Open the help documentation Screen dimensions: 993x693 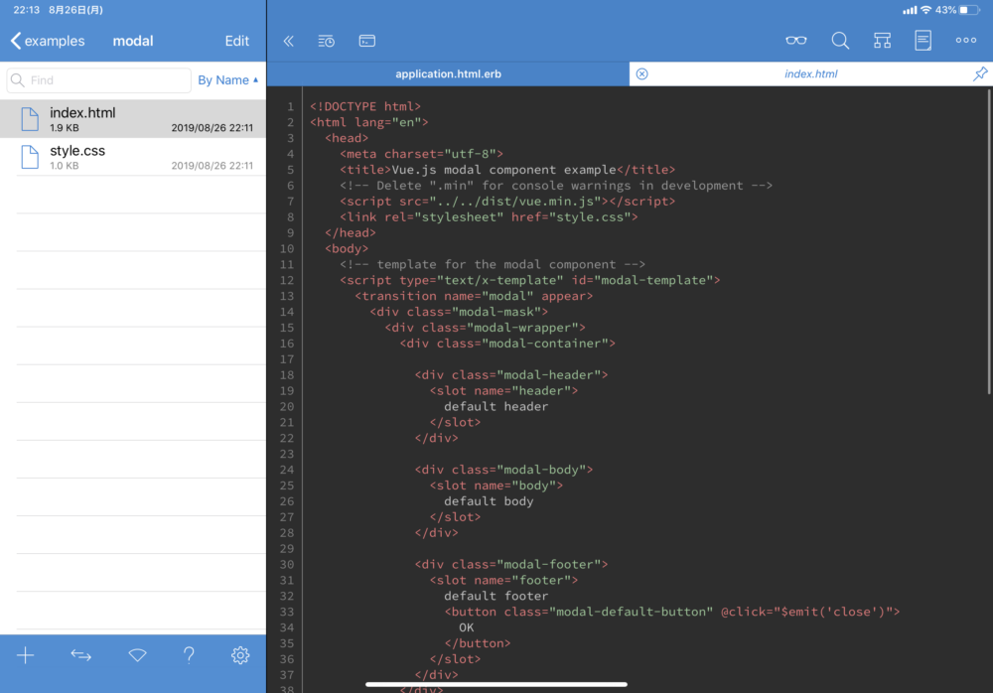click(189, 655)
